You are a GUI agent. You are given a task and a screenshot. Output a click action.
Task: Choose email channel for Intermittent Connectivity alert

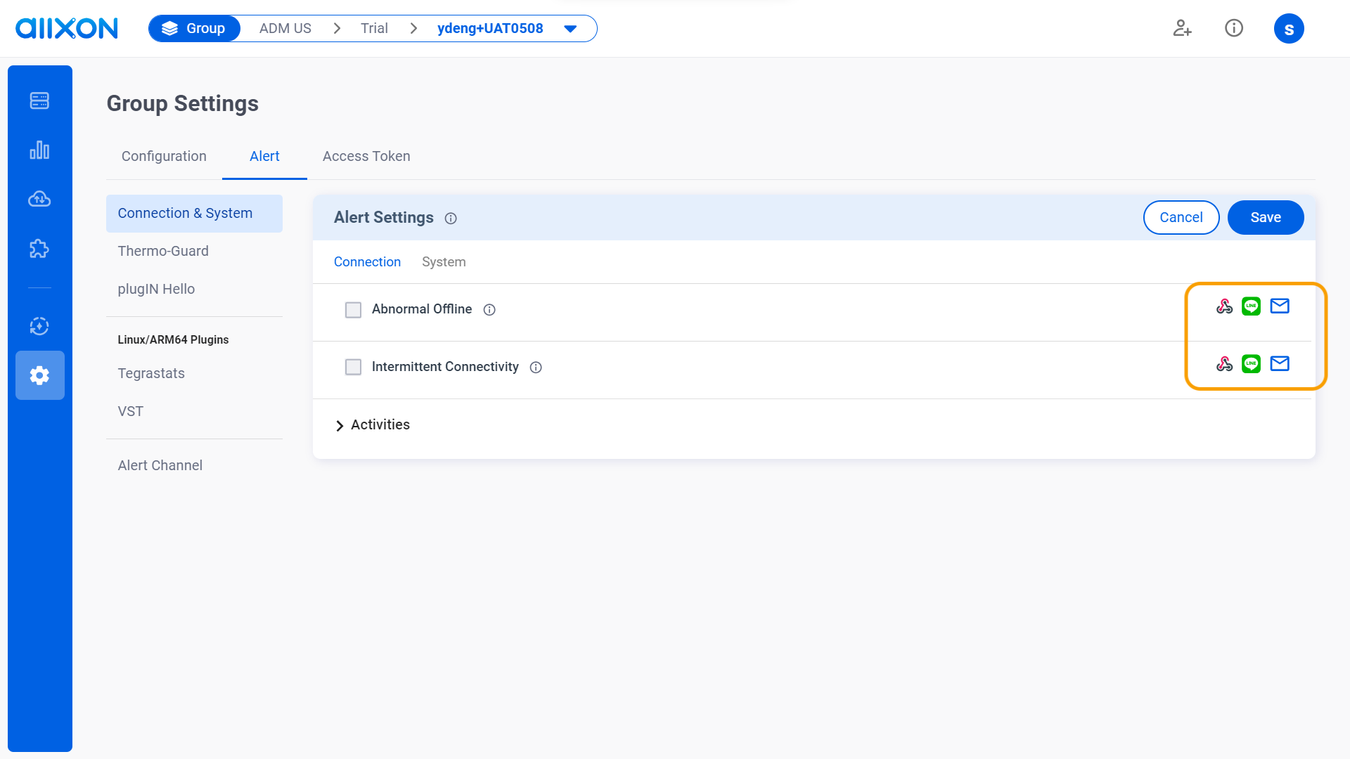click(1280, 363)
